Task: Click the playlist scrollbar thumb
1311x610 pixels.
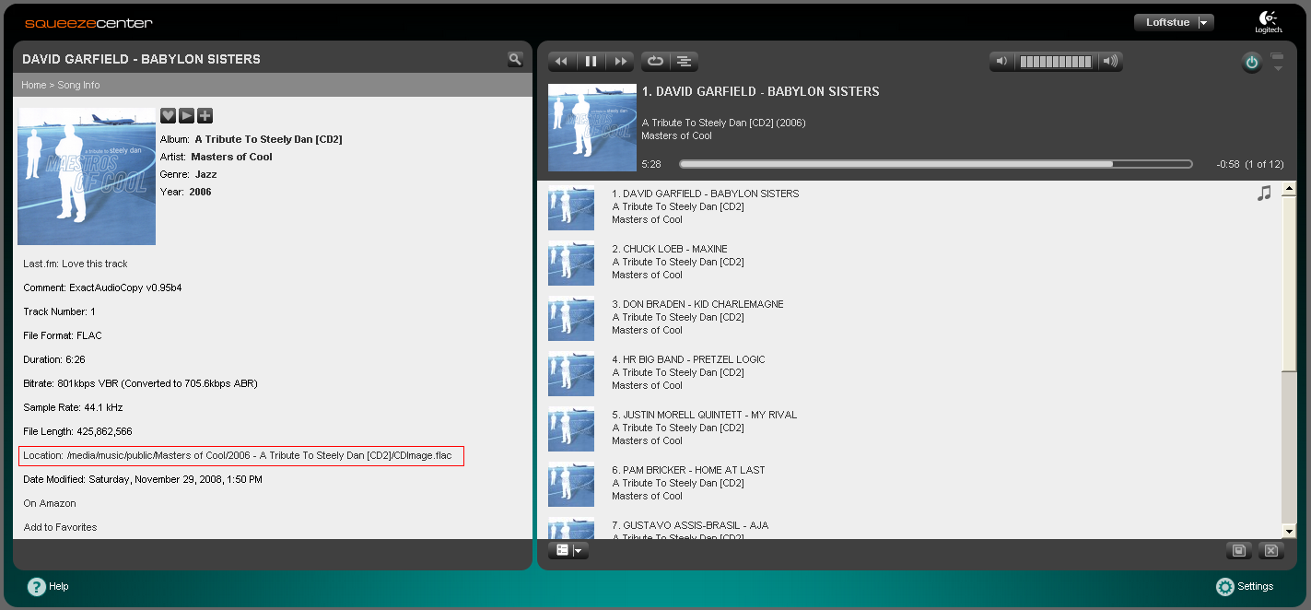Action: point(1289,284)
